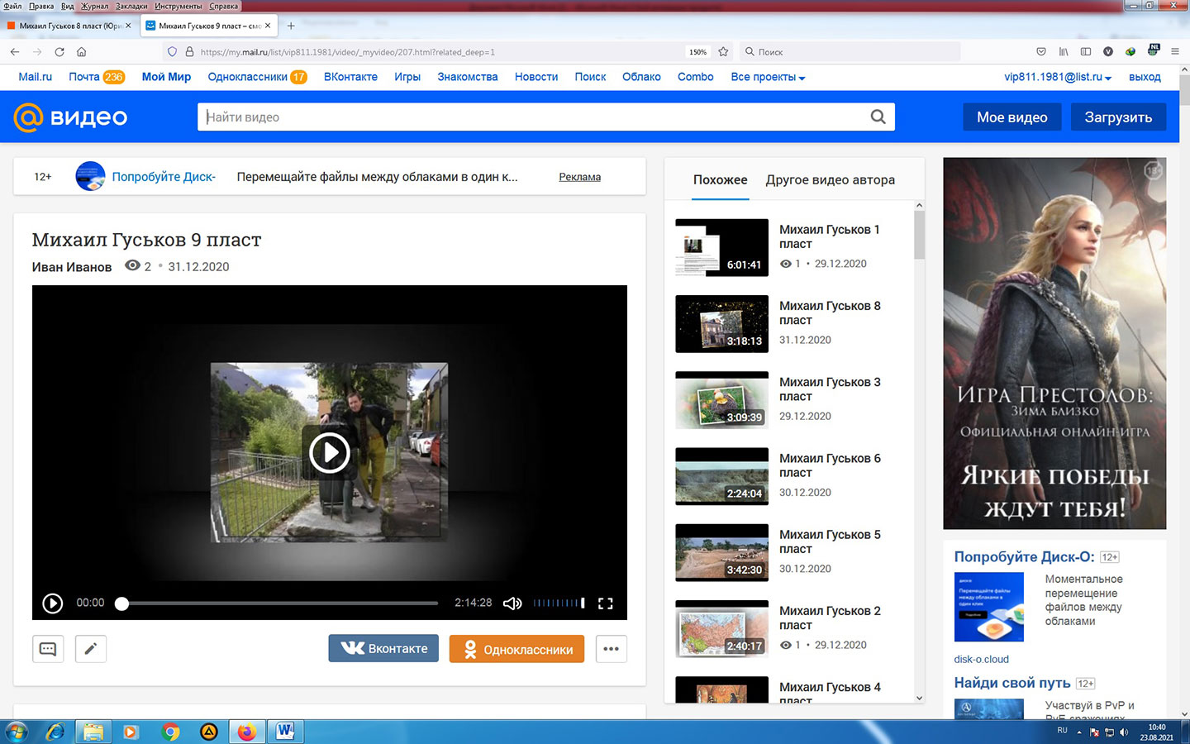
Task: Launch Microsoft Word from the taskbar
Action: pyautogui.click(x=285, y=732)
